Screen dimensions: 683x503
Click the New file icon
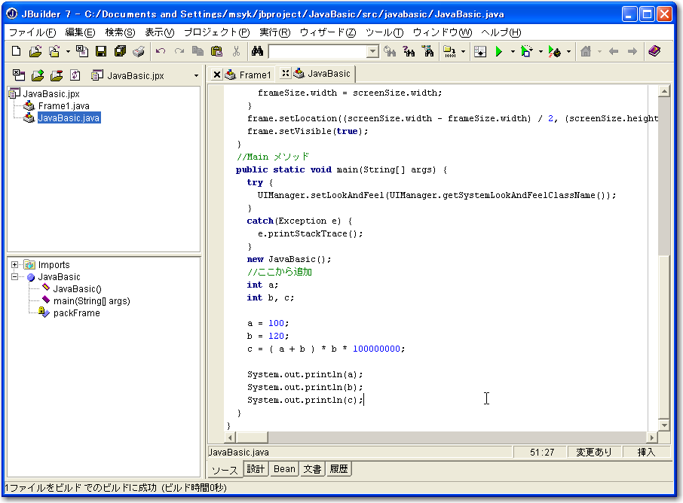tap(17, 51)
